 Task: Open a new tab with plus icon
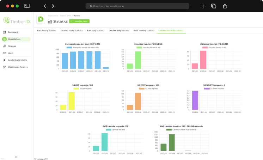[x=203, y=6]
